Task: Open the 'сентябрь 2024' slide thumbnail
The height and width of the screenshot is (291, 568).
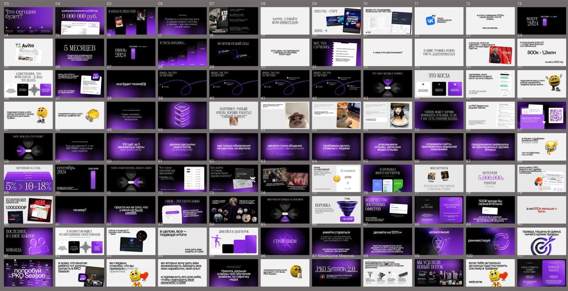Action: (x=80, y=179)
